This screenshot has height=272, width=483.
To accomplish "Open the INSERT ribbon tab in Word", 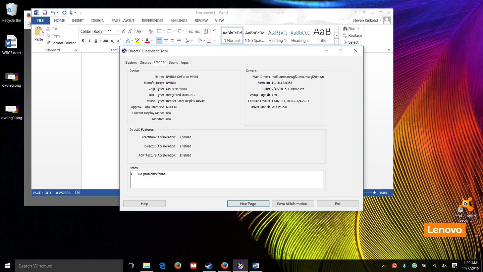I will (x=78, y=20).
